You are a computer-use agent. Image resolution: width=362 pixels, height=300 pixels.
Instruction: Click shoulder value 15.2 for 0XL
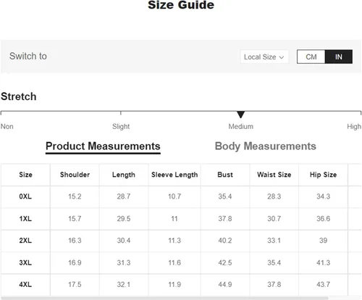(75, 196)
